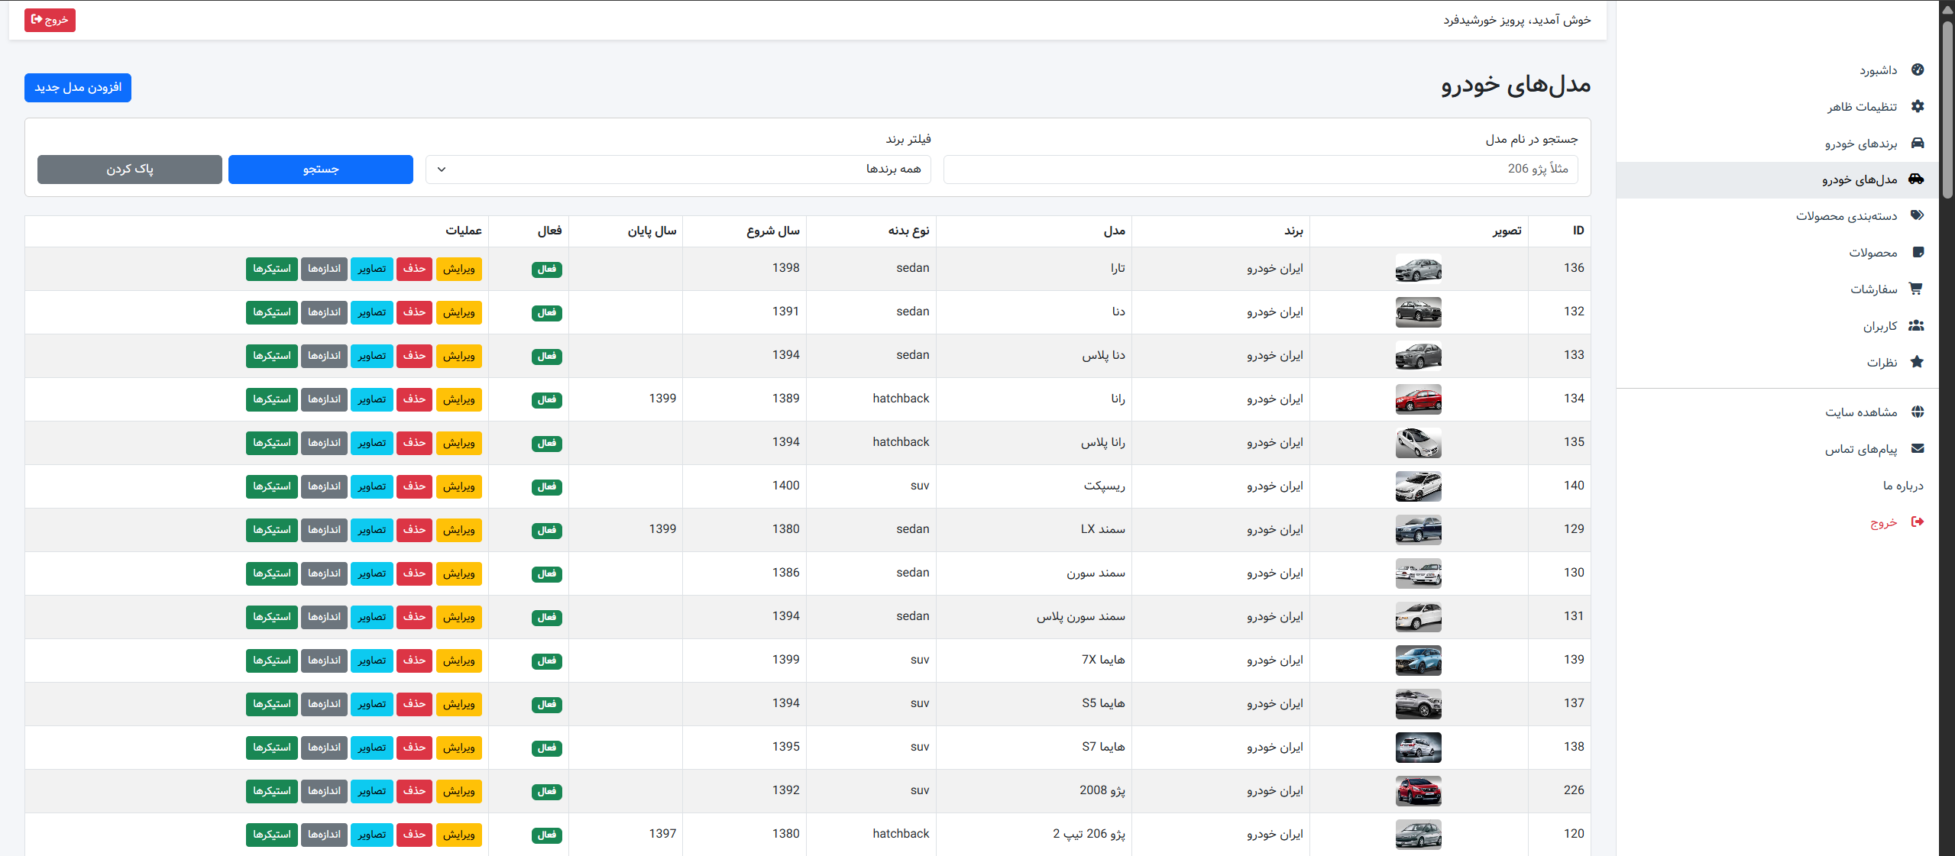Click the orders shopping cart icon
1955x856 pixels.
(x=1915, y=289)
